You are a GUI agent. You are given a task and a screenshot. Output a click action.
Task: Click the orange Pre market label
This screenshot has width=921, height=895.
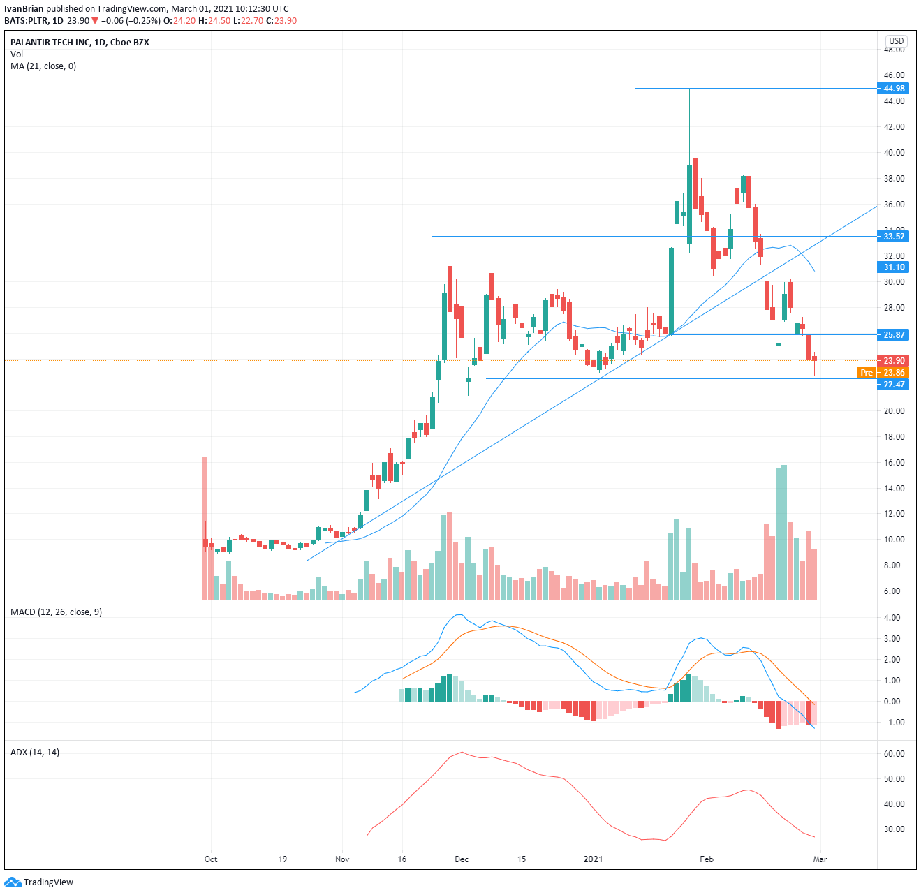[x=867, y=373]
